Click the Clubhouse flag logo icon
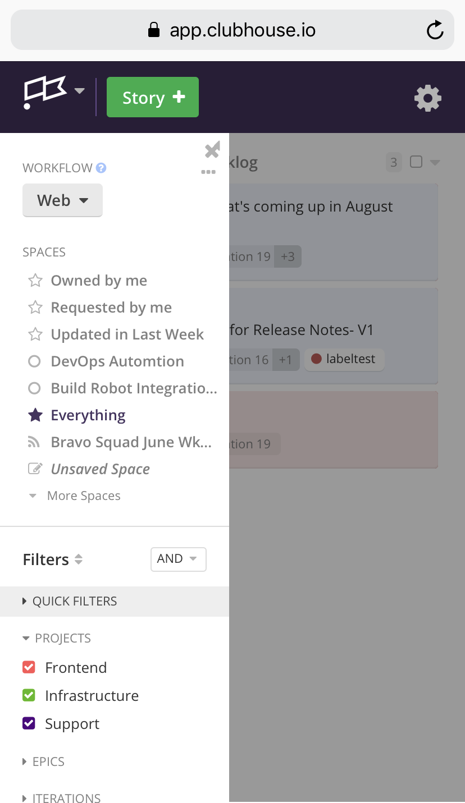Screen dimensions: 465x803 (45, 92)
